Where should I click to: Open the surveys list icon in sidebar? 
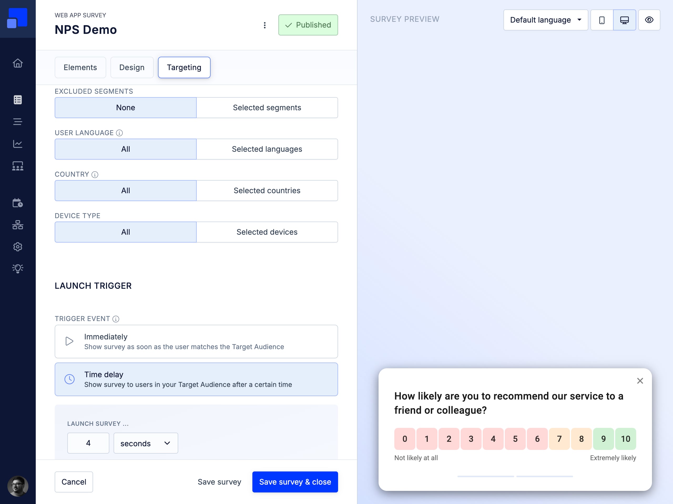tap(18, 100)
